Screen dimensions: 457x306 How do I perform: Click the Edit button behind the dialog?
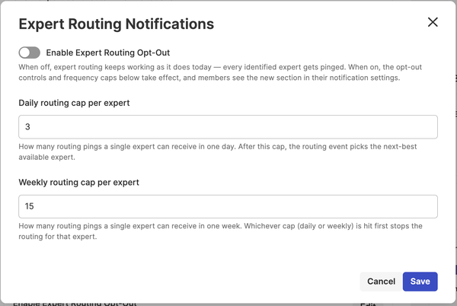point(368,304)
